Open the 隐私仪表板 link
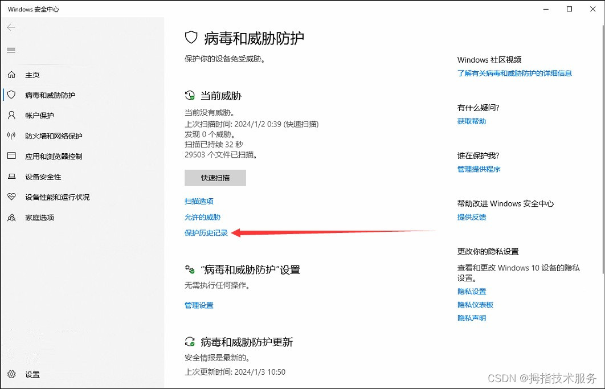 tap(475, 305)
